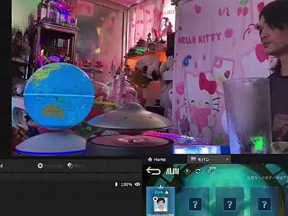288x216 pixels.
Task: Close the モバレ tab
Action: point(227,160)
